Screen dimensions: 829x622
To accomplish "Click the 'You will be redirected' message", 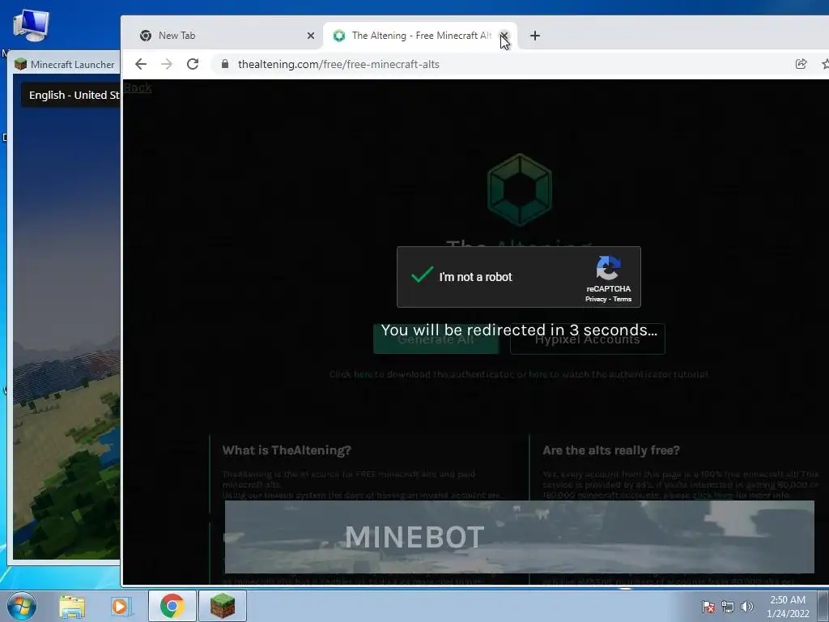I will pyautogui.click(x=519, y=330).
